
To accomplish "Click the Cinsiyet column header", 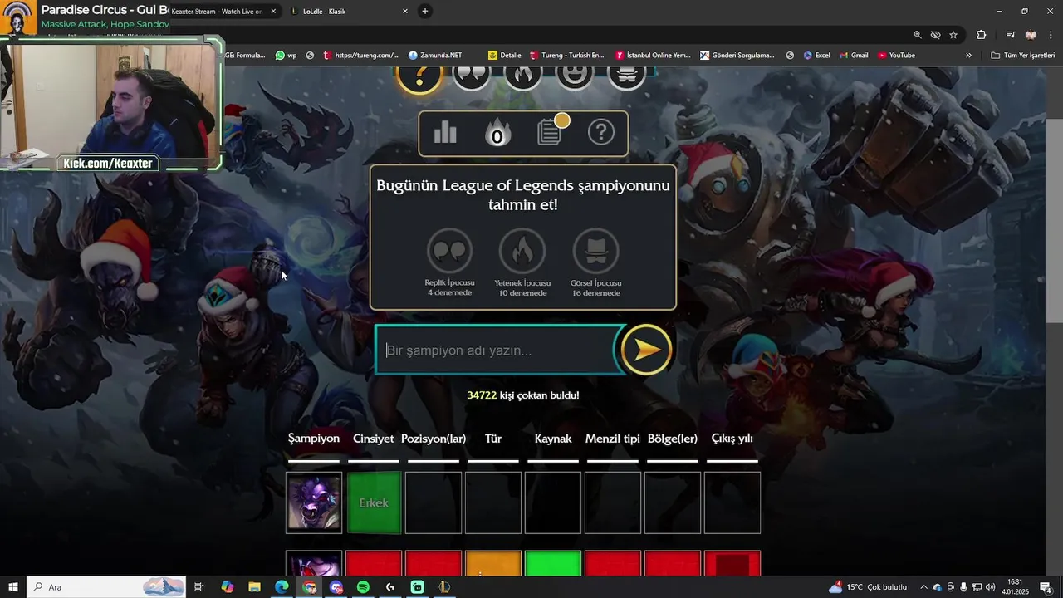I will point(374,439).
